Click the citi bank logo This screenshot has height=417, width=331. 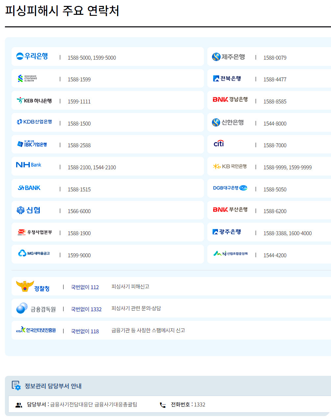pos(219,143)
